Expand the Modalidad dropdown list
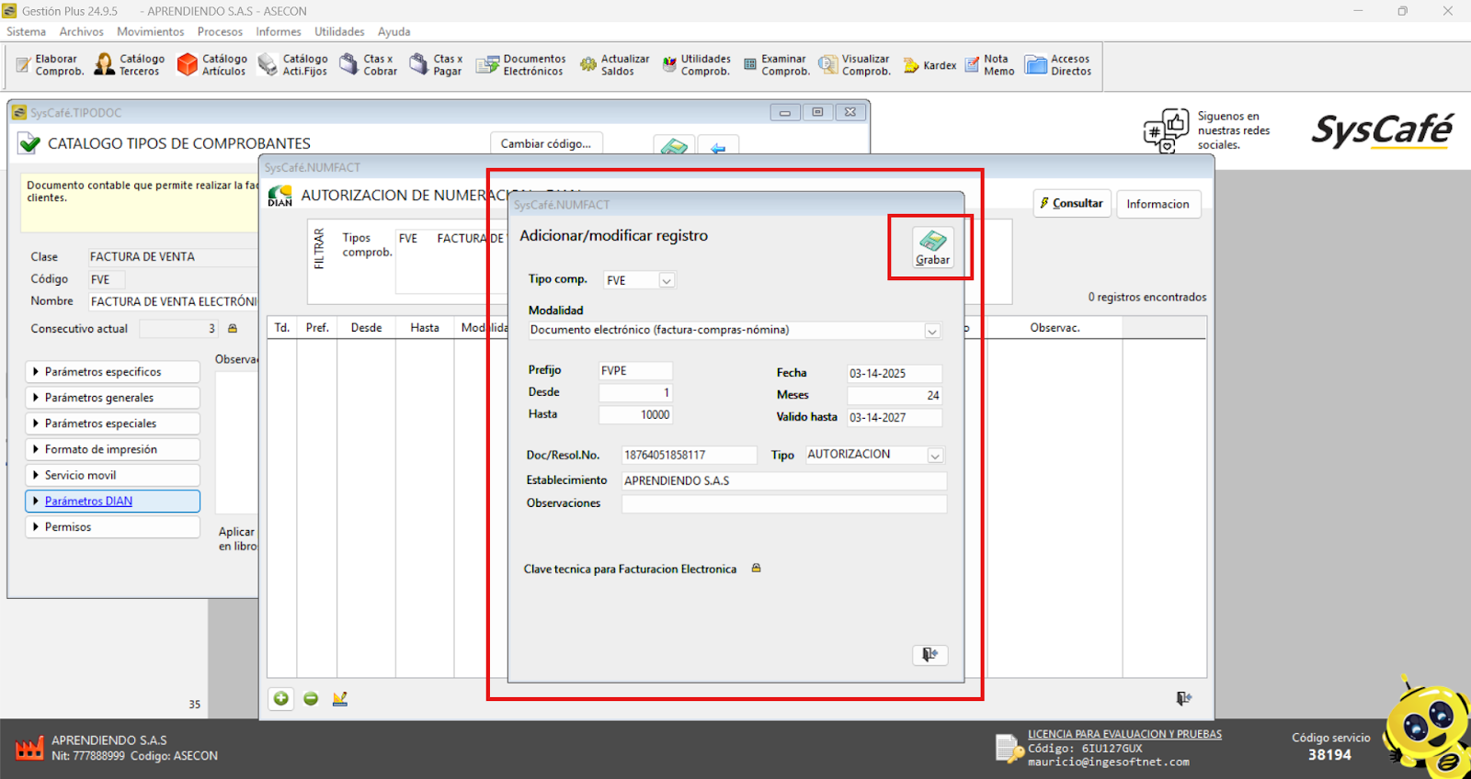1471x779 pixels. point(932,331)
